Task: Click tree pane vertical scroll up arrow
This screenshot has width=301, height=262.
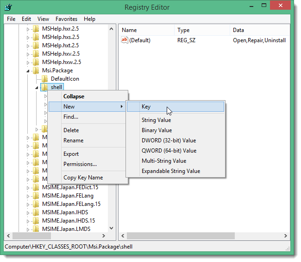Action: (x=111, y=29)
